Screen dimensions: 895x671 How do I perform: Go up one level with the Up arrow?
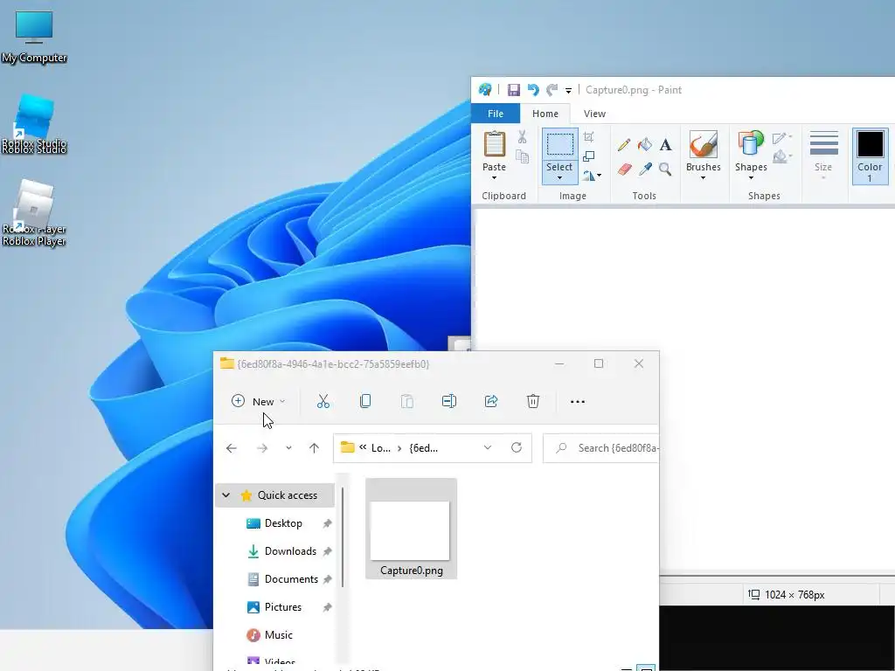point(314,448)
